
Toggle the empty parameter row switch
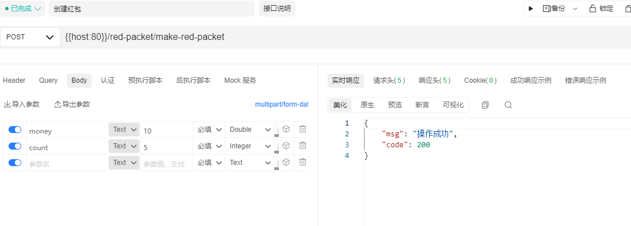click(15, 163)
